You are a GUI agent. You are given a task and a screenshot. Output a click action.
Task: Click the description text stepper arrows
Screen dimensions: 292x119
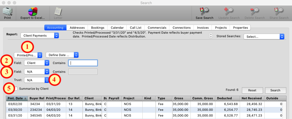coord(211,36)
